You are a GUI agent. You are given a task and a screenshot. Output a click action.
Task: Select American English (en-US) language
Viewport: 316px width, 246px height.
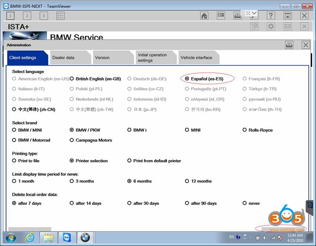click(14, 79)
